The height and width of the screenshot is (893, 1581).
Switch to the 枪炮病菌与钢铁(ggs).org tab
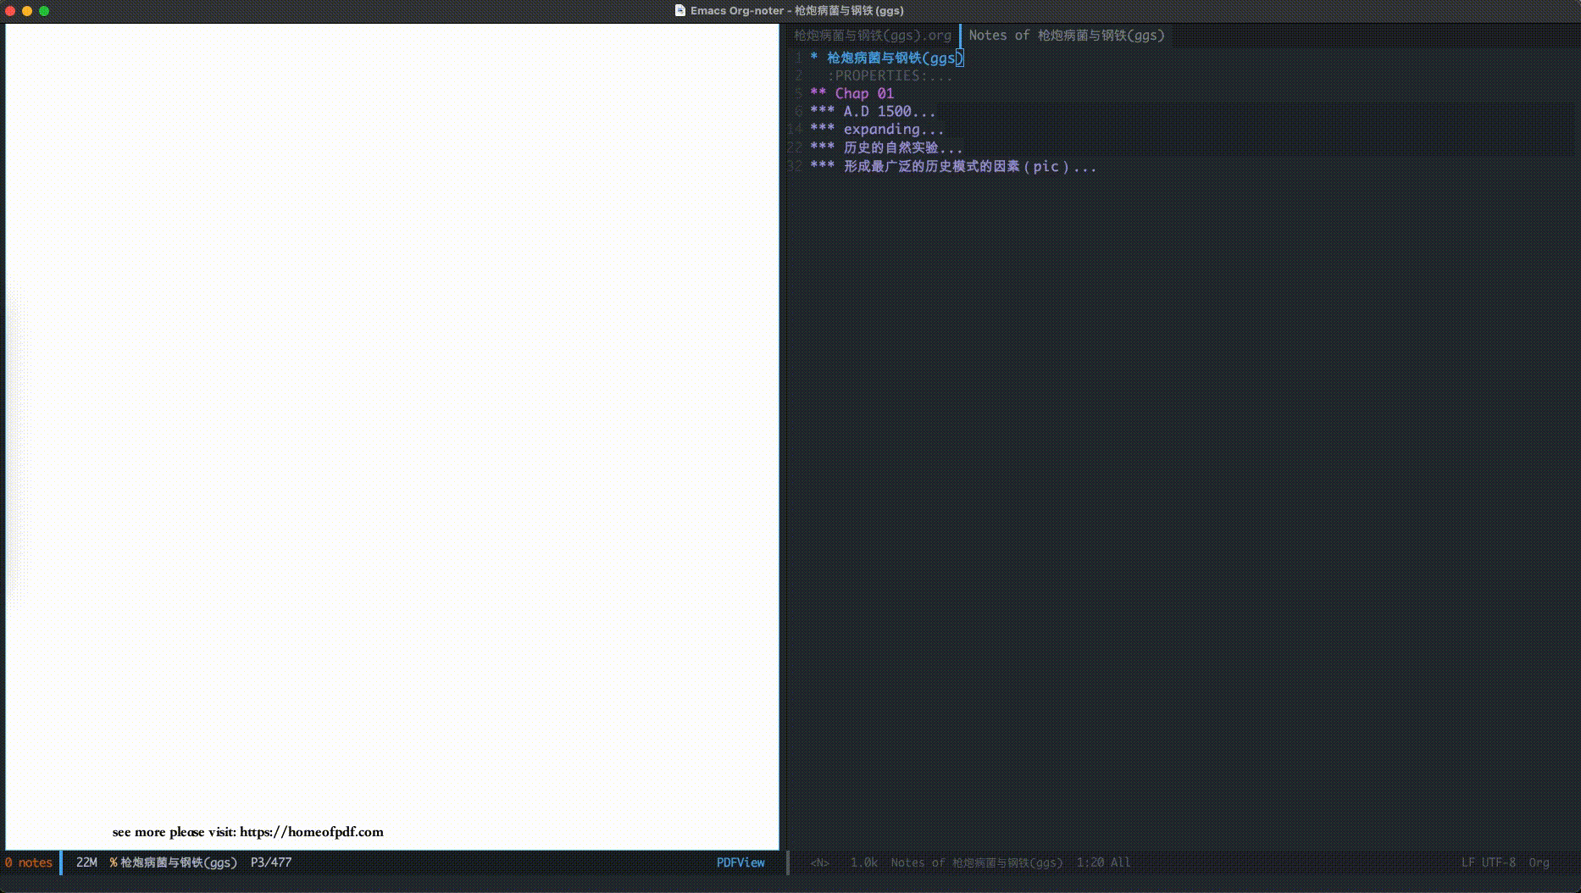click(x=872, y=36)
